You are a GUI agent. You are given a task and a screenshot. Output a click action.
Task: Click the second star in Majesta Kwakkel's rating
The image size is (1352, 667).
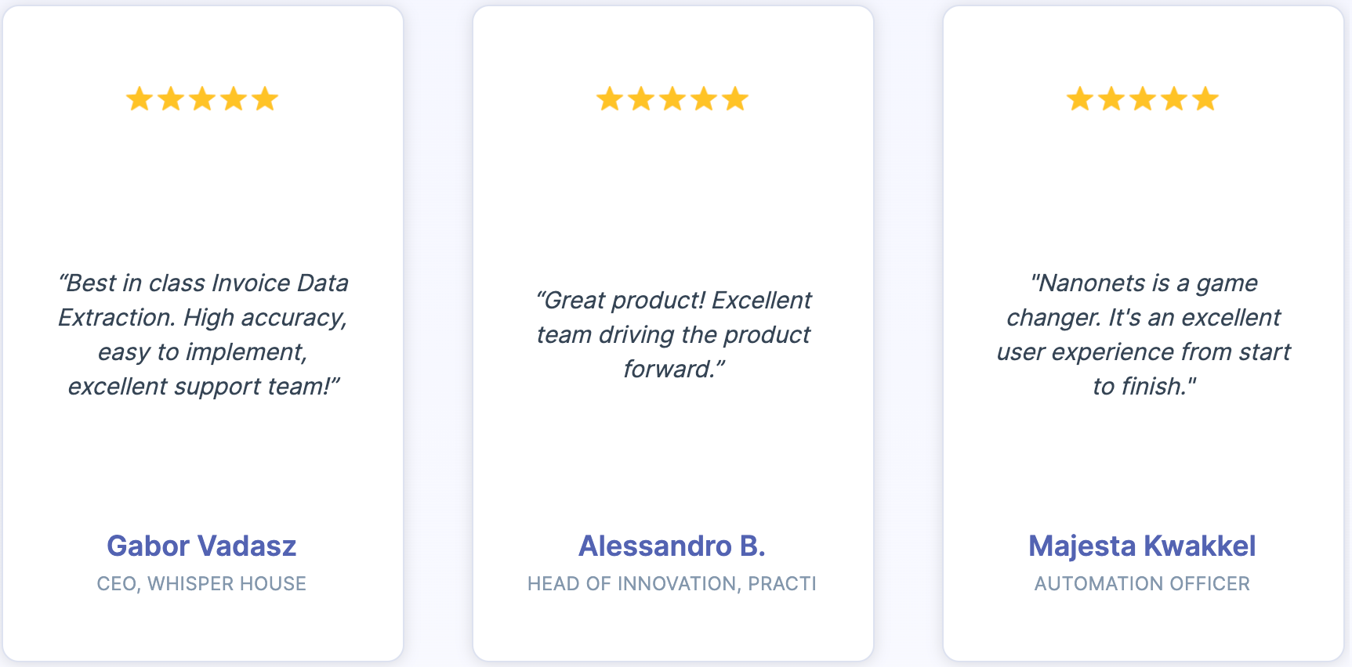(x=1111, y=99)
